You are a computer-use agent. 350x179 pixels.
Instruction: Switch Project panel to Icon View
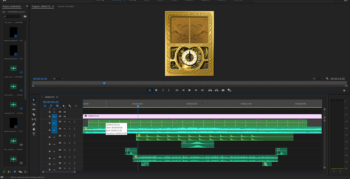click(15, 172)
